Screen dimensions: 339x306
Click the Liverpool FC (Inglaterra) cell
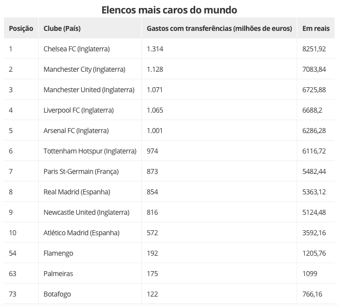(78, 110)
